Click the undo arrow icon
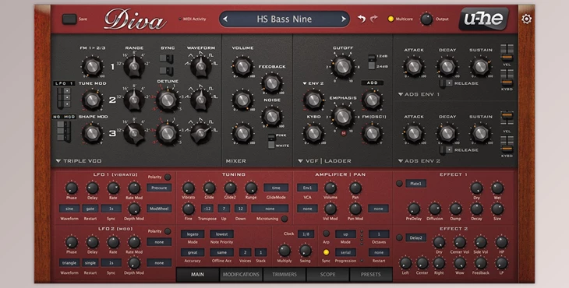The image size is (569, 288). click(361, 19)
